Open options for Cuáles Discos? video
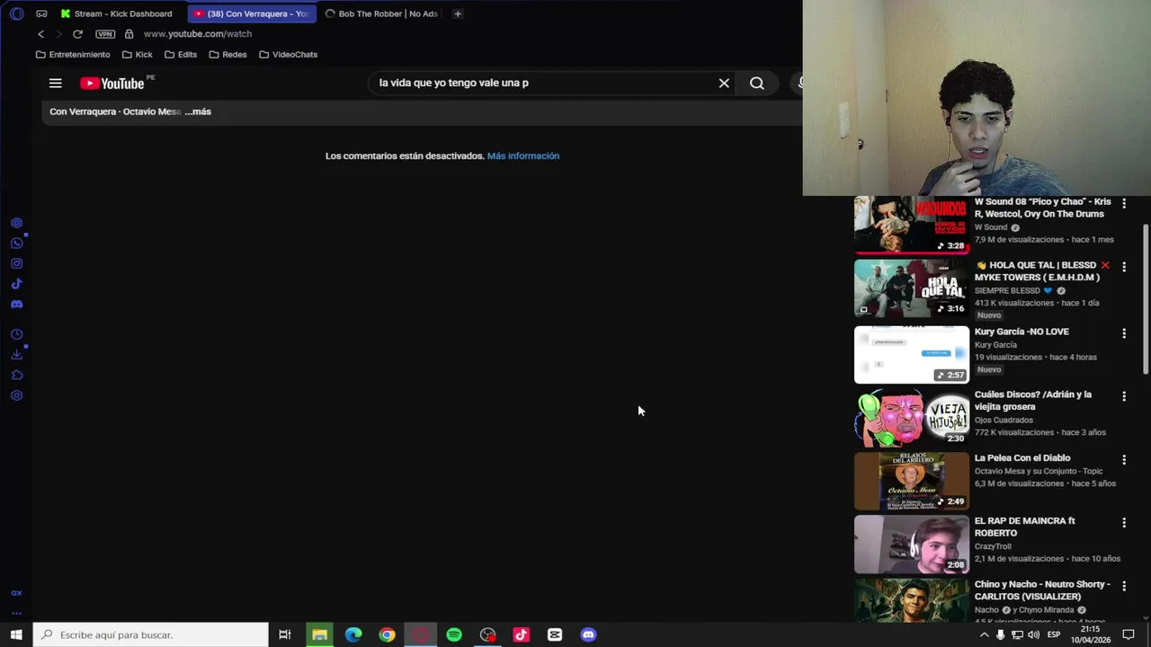 pos(1123,396)
